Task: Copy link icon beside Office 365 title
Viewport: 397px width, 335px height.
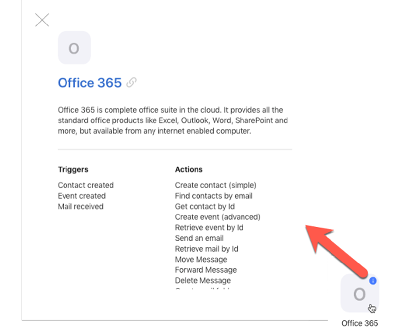Action: pyautogui.click(x=131, y=82)
